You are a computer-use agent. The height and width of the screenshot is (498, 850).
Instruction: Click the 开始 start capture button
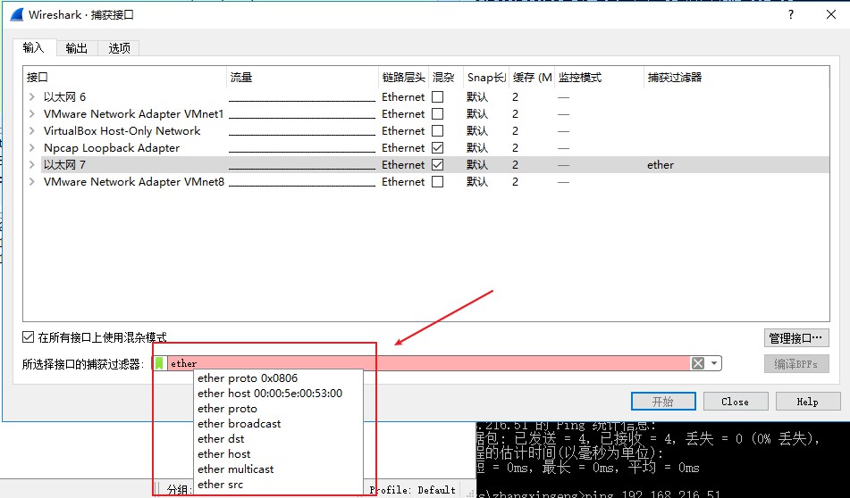[x=663, y=401]
